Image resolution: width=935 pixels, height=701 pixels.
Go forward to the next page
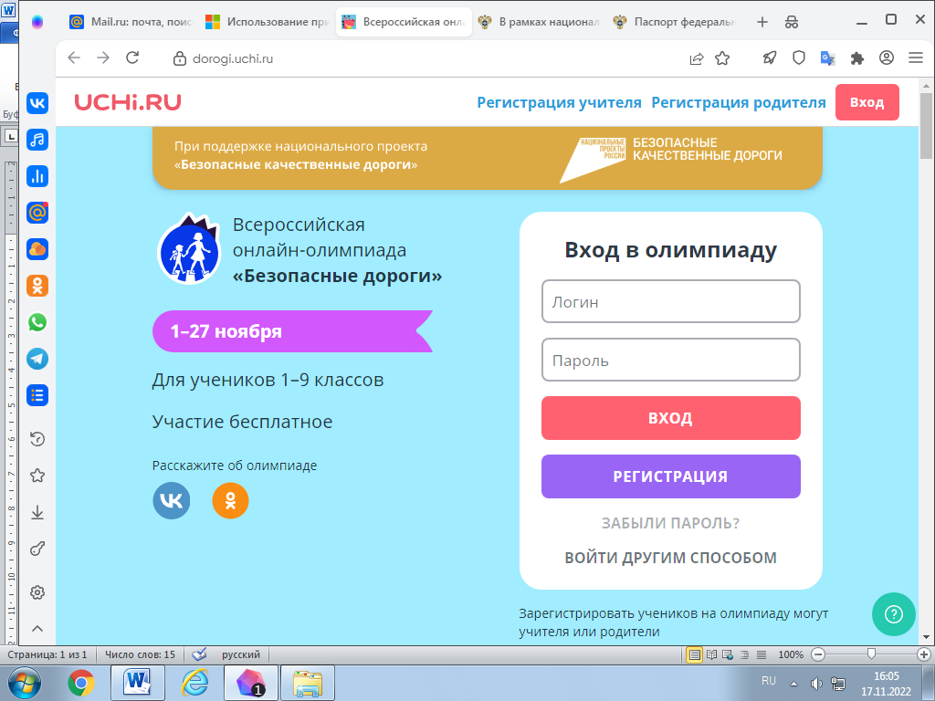pos(103,58)
